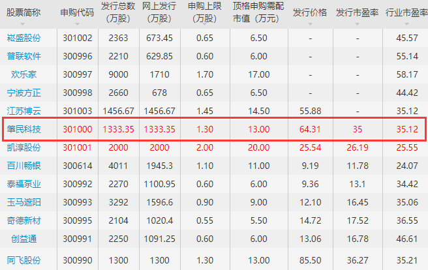This screenshot has height=270, width=428.
Task: Open 玉马遮阳 stock link
Action: pos(24,202)
